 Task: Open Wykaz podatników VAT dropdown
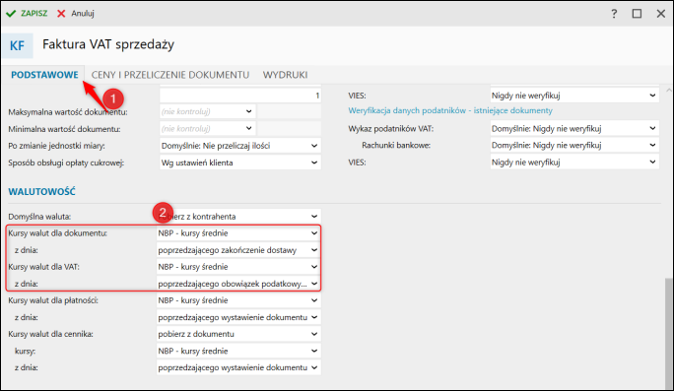[x=574, y=128]
